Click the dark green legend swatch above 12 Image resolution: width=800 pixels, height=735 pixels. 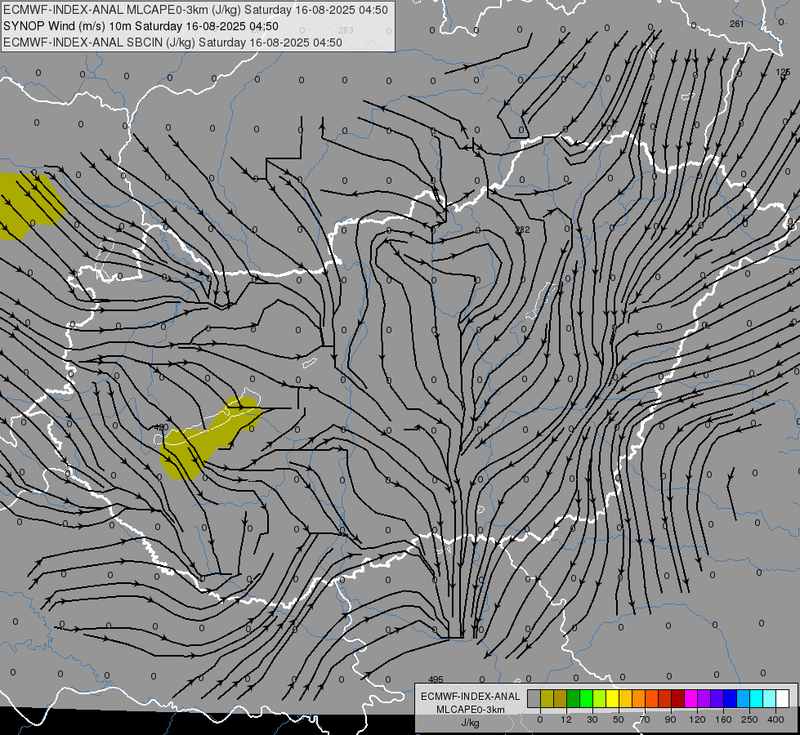(574, 698)
